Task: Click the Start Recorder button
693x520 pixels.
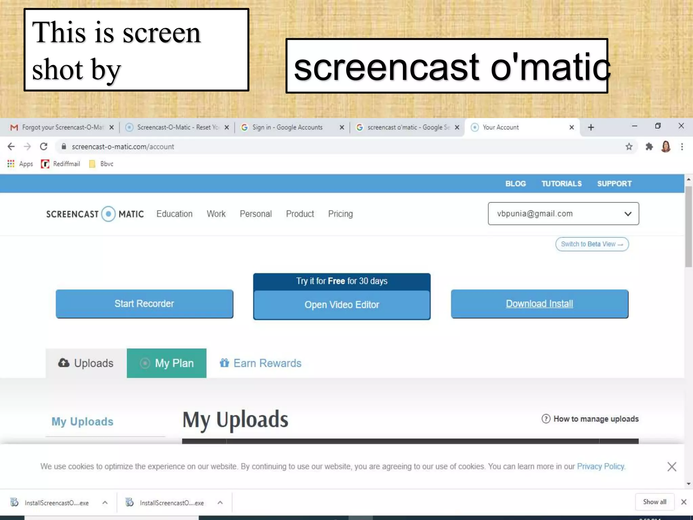Action: tap(144, 304)
